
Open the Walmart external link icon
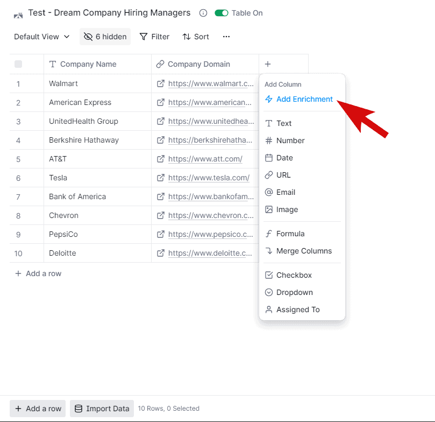point(161,83)
